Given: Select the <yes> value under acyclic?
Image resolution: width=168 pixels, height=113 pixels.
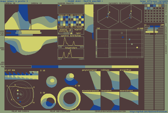Looking at the screenshot, I should 78,33.
